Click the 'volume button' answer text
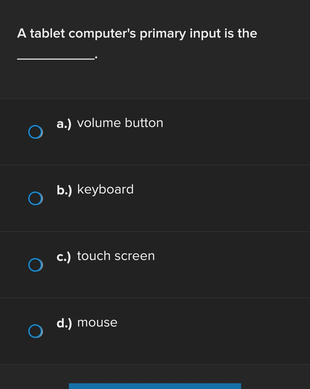The image size is (310, 389). tap(120, 123)
